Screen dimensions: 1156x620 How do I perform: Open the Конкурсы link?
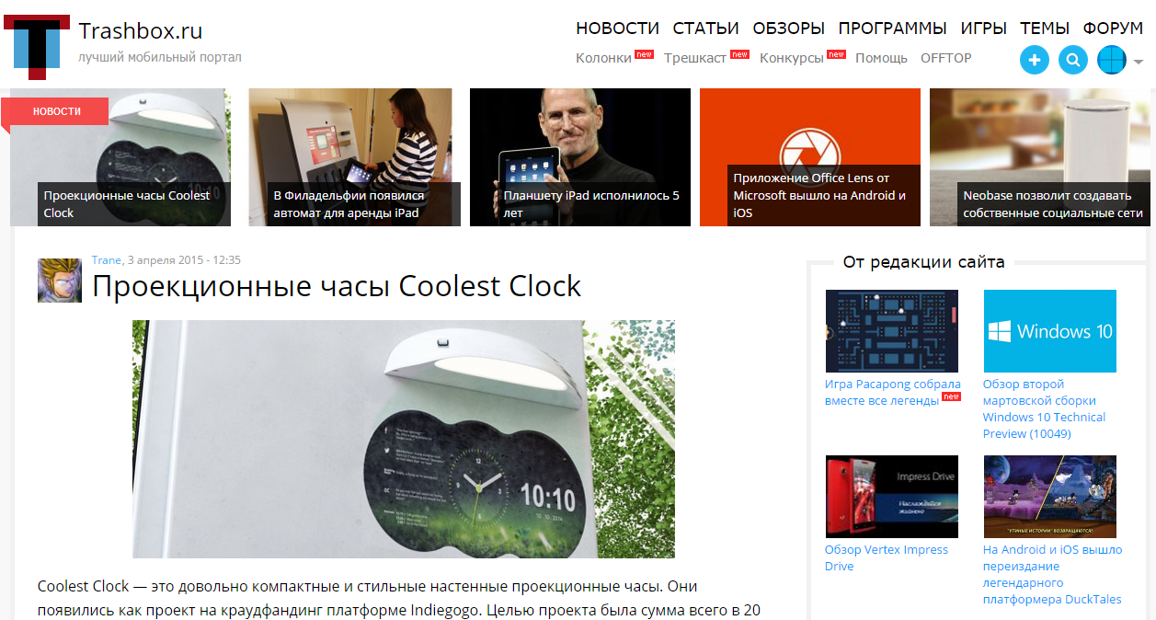[792, 58]
